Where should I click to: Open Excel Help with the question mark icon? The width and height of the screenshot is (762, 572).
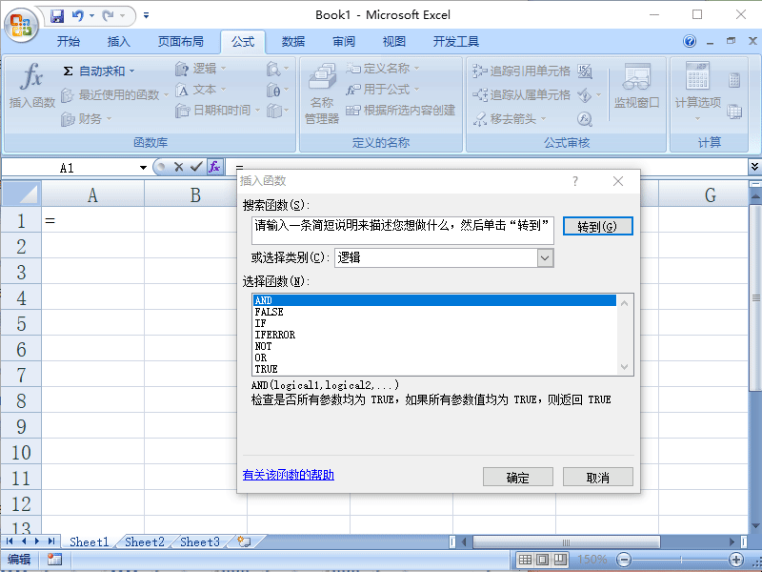pyautogui.click(x=689, y=41)
